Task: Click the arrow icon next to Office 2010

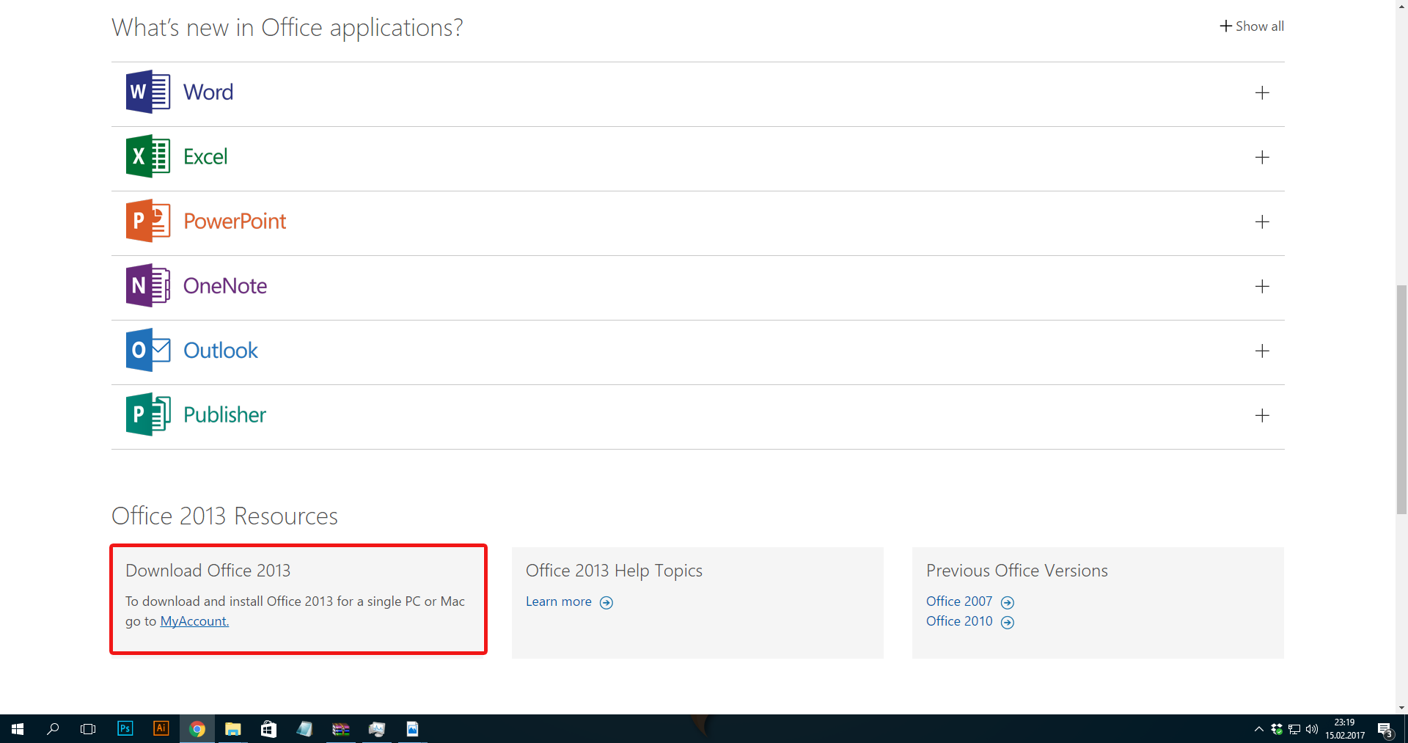Action: tap(1008, 623)
